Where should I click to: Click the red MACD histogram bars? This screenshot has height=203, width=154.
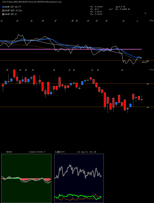point(35,179)
